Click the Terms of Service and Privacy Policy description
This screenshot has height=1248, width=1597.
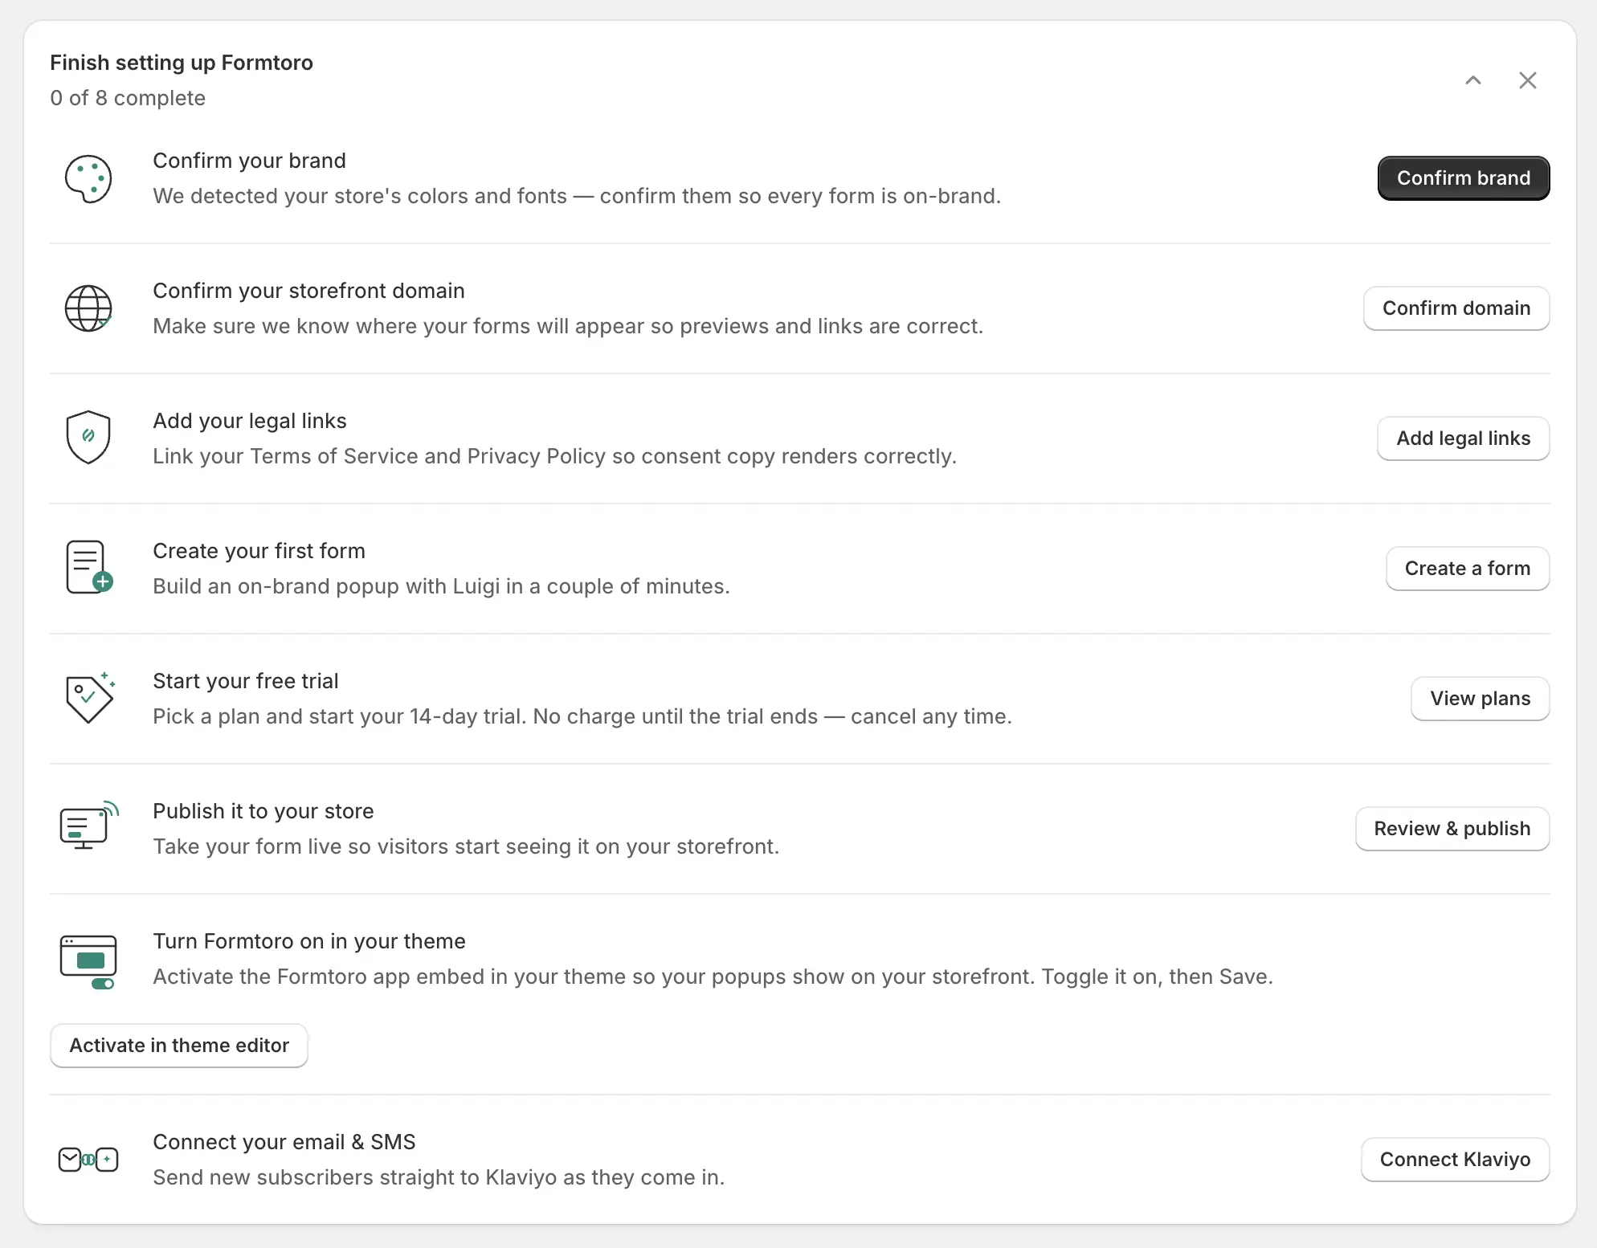pyautogui.click(x=554, y=456)
